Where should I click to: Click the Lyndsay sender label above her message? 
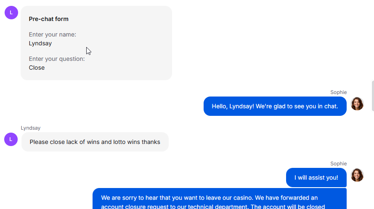[31, 128]
